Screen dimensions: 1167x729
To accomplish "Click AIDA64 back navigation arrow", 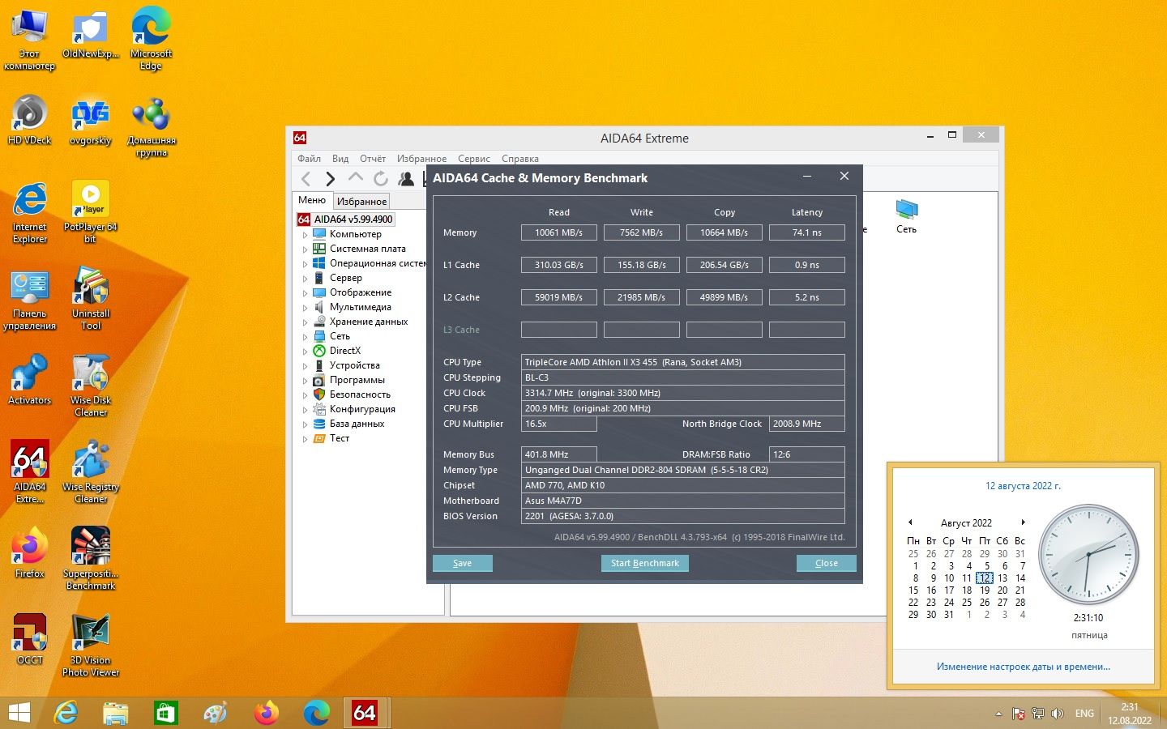I will pos(306,179).
